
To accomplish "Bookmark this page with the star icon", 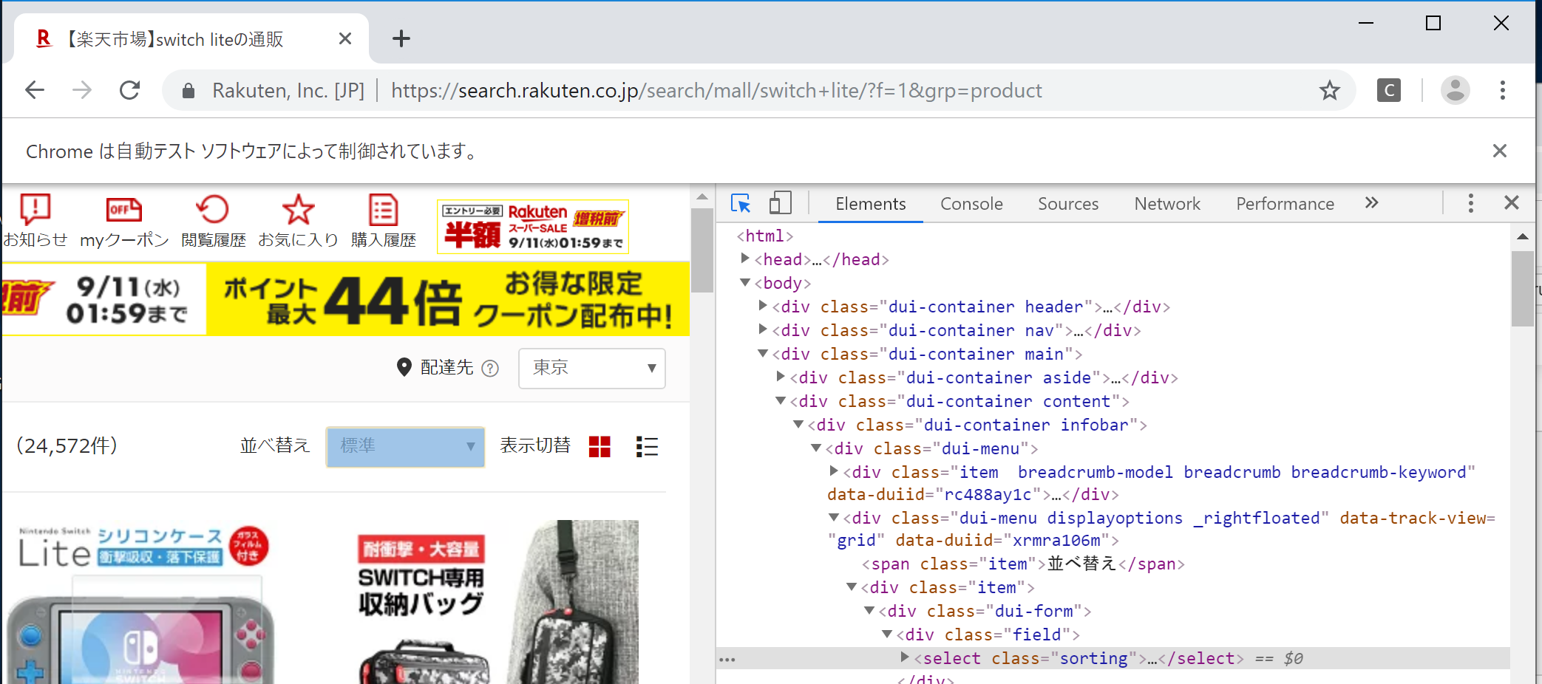I will tap(1329, 90).
